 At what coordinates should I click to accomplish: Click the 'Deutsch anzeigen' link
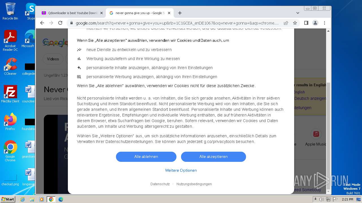click(x=310, y=98)
